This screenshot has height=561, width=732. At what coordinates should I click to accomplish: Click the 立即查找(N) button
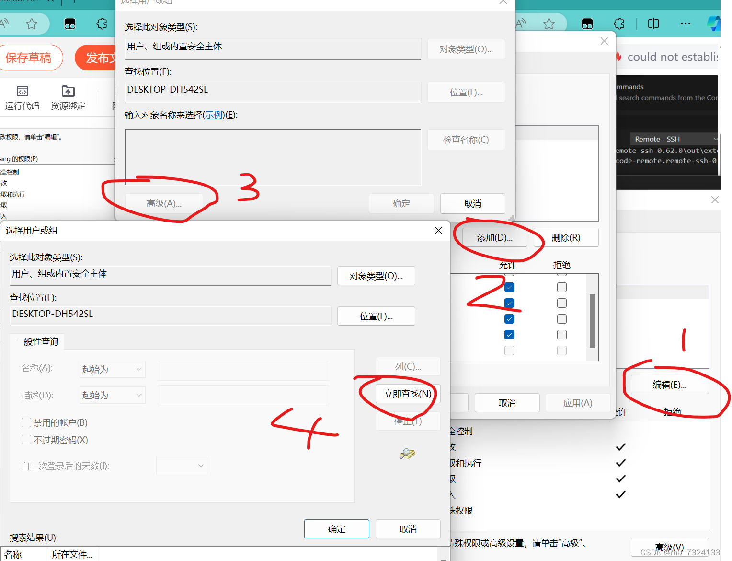pos(408,394)
